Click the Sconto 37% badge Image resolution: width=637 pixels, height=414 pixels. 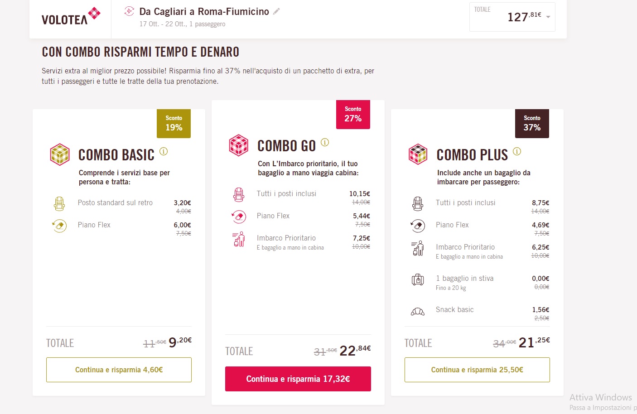[x=532, y=124]
